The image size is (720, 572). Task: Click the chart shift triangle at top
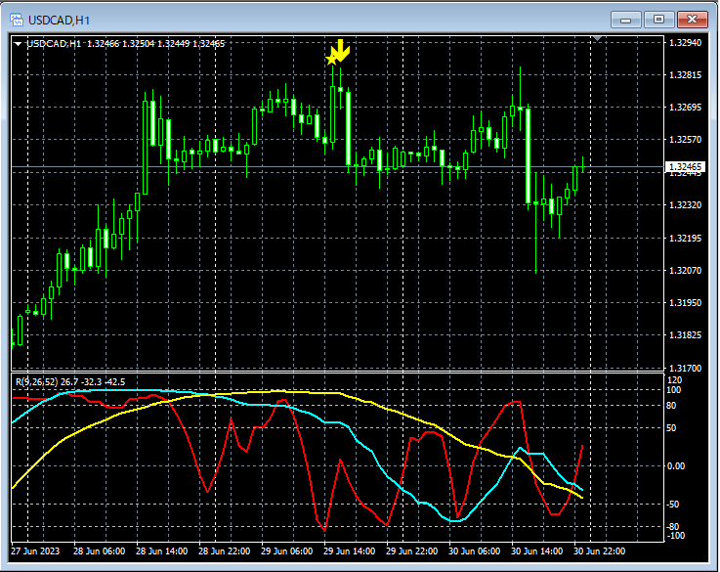[x=597, y=38]
